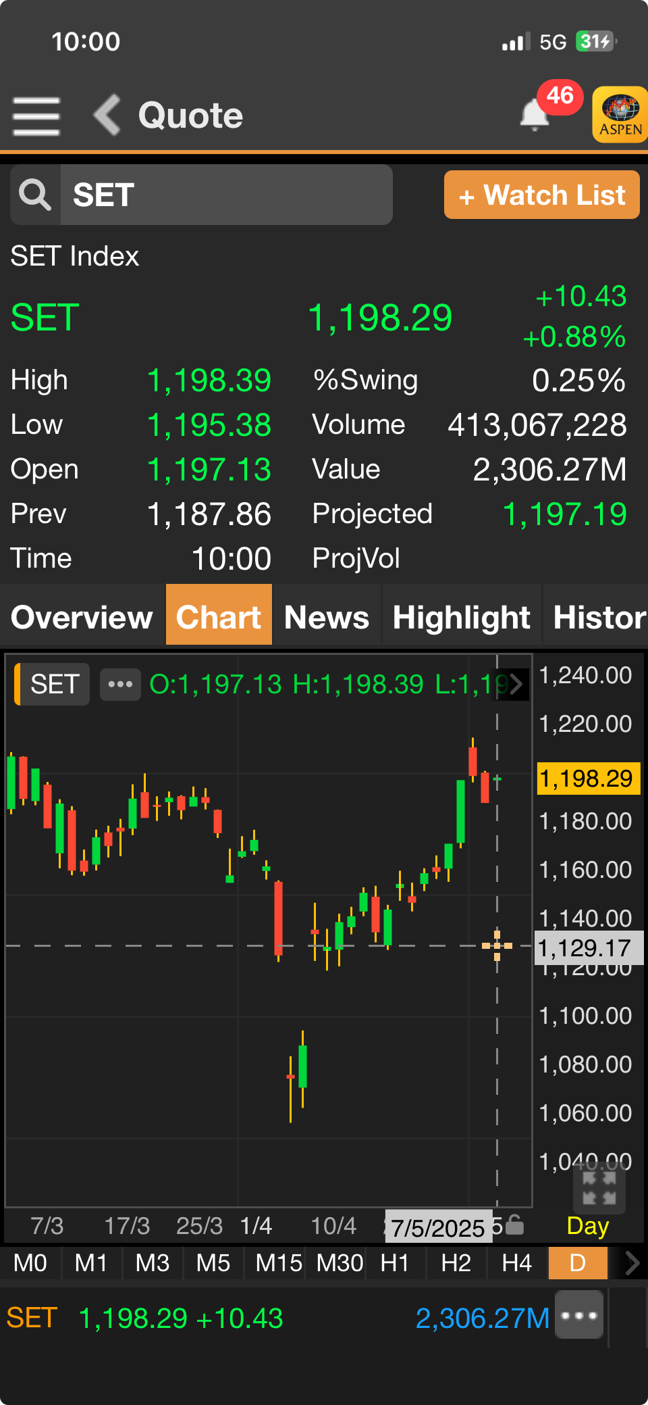
Task: Tap the SET symbol label on chart
Action: pyautogui.click(x=54, y=685)
